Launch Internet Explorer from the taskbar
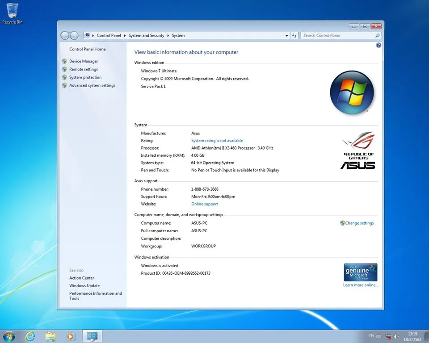The height and width of the screenshot is (343, 429). click(x=29, y=335)
